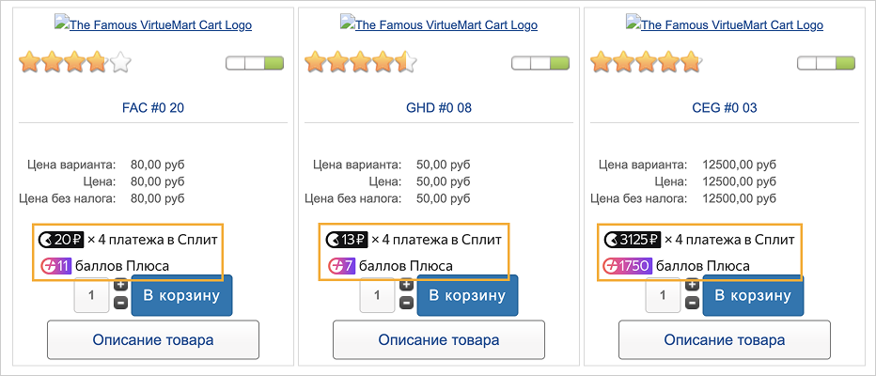
Task: Click the star rating of CEG #0 03
Action: pos(647,64)
